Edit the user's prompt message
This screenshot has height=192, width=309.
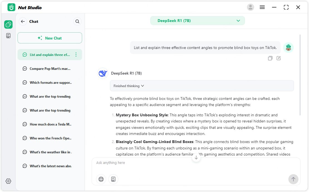pos(278,58)
